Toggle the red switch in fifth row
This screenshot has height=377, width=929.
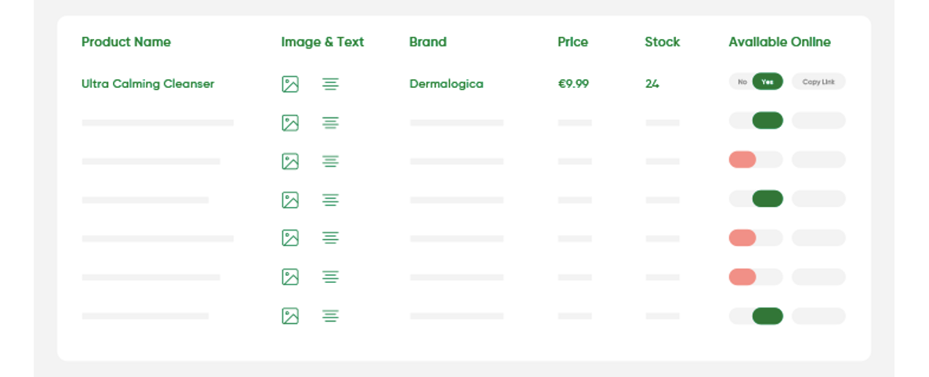click(x=756, y=237)
